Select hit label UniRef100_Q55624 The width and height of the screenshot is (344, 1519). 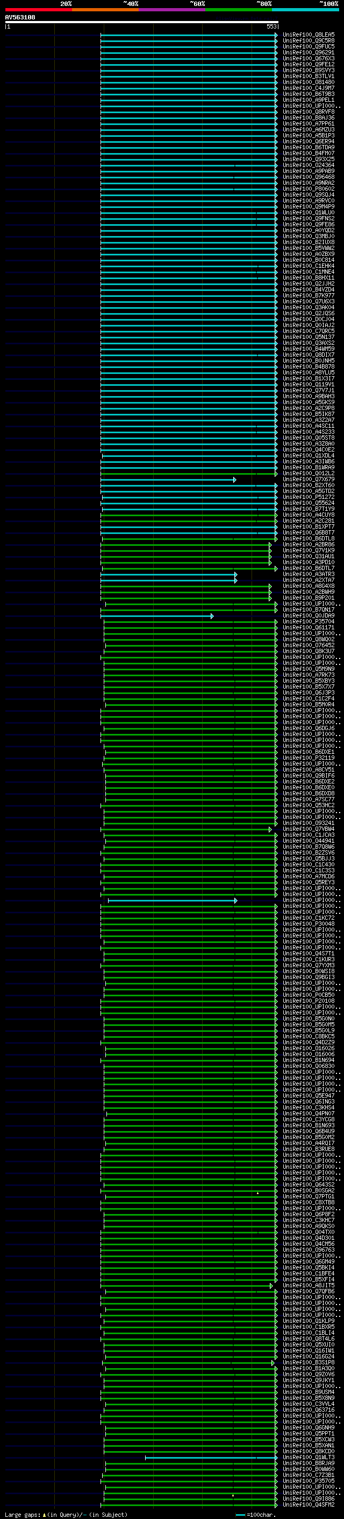pyautogui.click(x=308, y=503)
